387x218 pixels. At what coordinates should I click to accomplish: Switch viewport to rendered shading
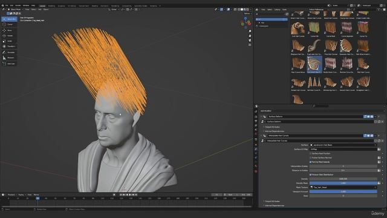coord(247,10)
